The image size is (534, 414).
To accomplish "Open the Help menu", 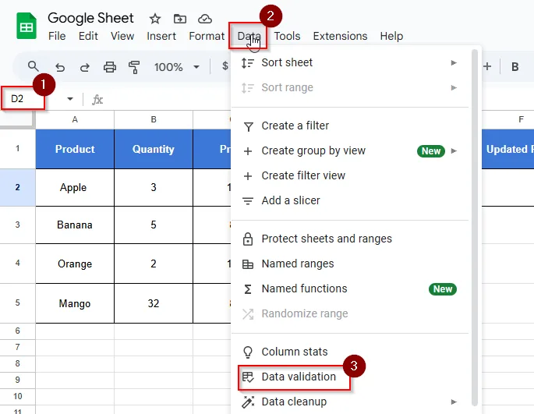I will 391,36.
